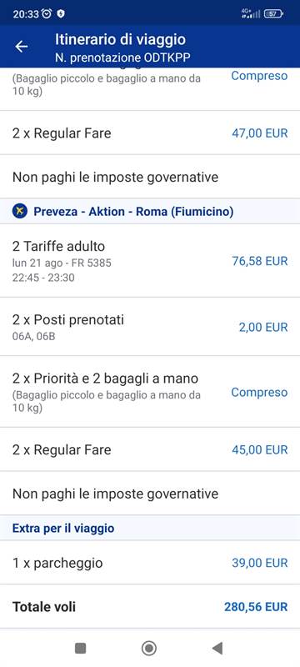Select the 2 Tariffe adulto FR 5385 row
This screenshot has height=667, width=300.
pos(150,261)
